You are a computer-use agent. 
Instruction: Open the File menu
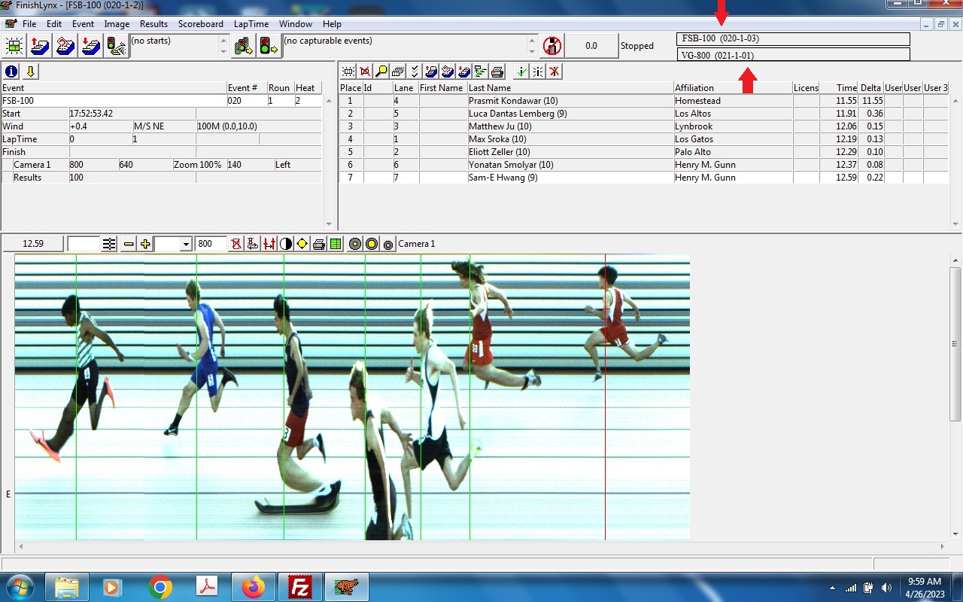29,24
